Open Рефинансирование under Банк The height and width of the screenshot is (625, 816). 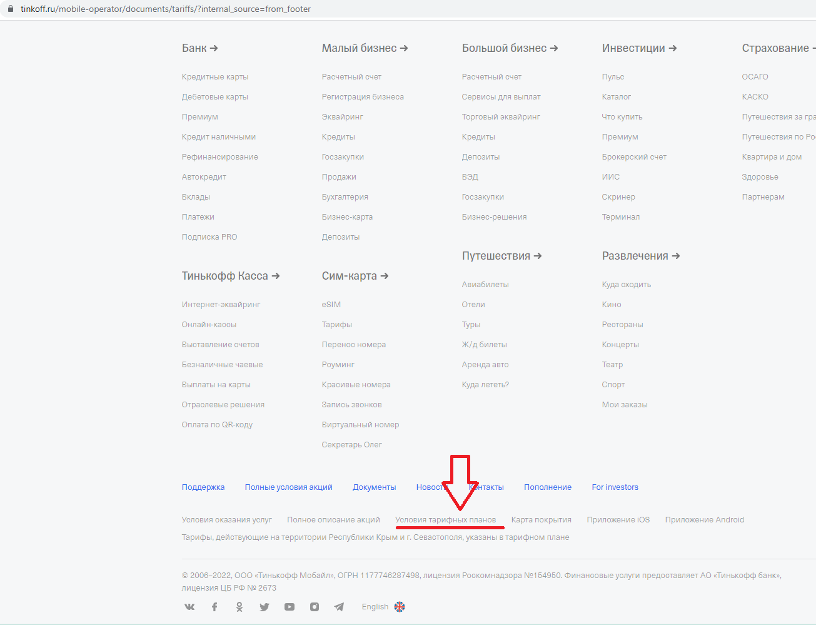(220, 157)
